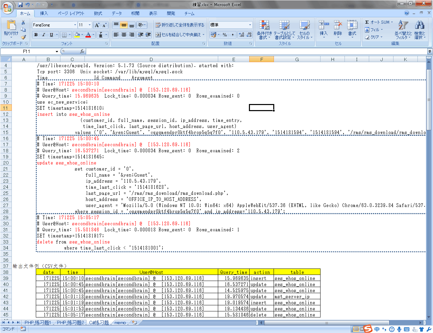Open the FangSong font name dropdown
This screenshot has width=433, height=333.
[75, 25]
